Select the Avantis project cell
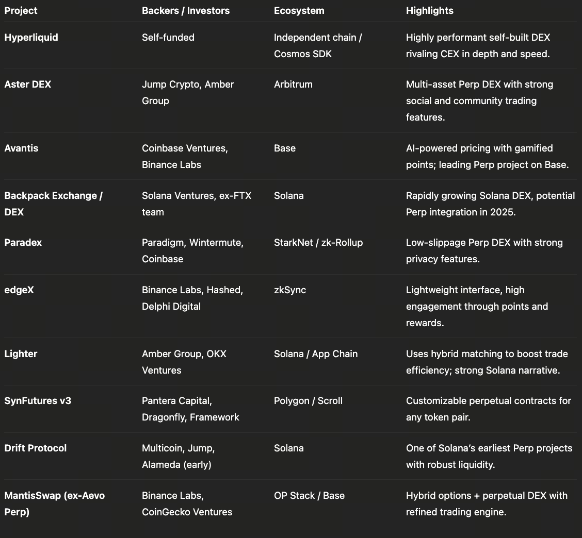This screenshot has width=582, height=538. pos(22,148)
